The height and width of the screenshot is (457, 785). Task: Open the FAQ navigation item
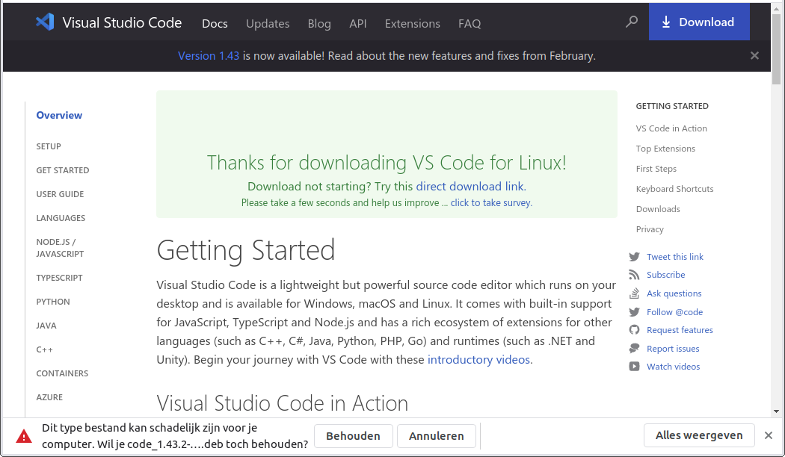tap(470, 23)
